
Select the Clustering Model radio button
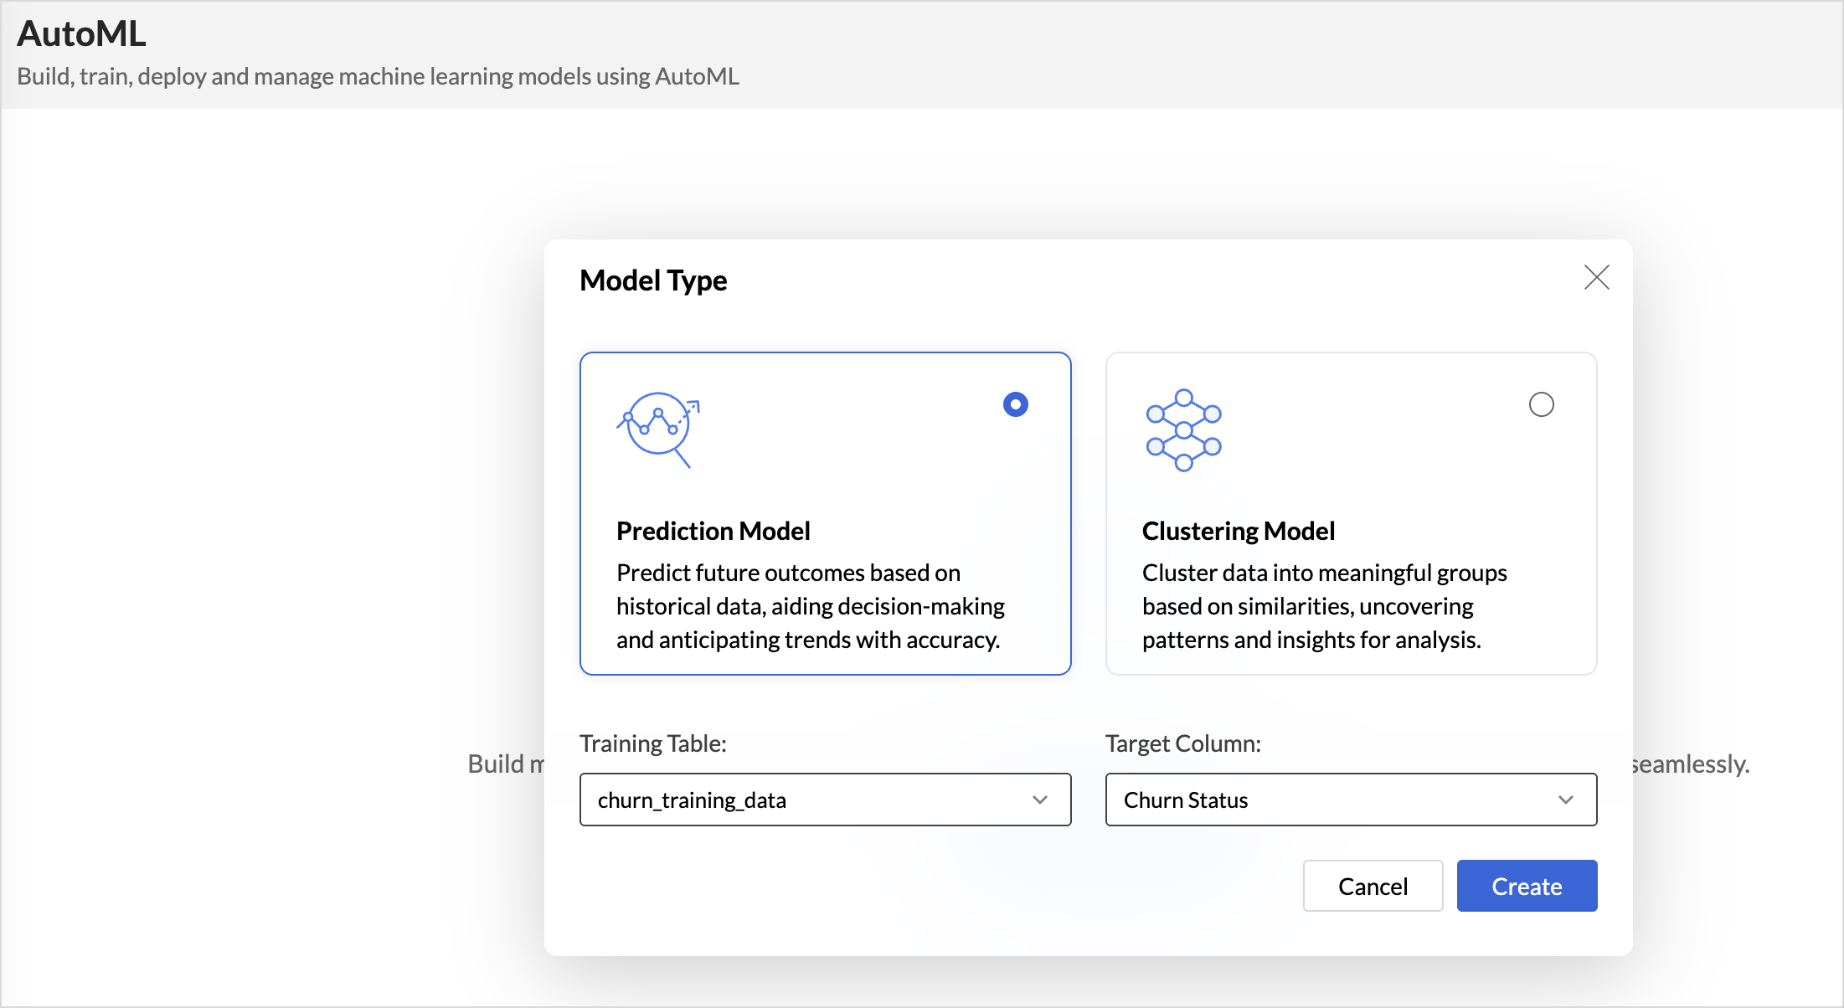click(x=1541, y=404)
